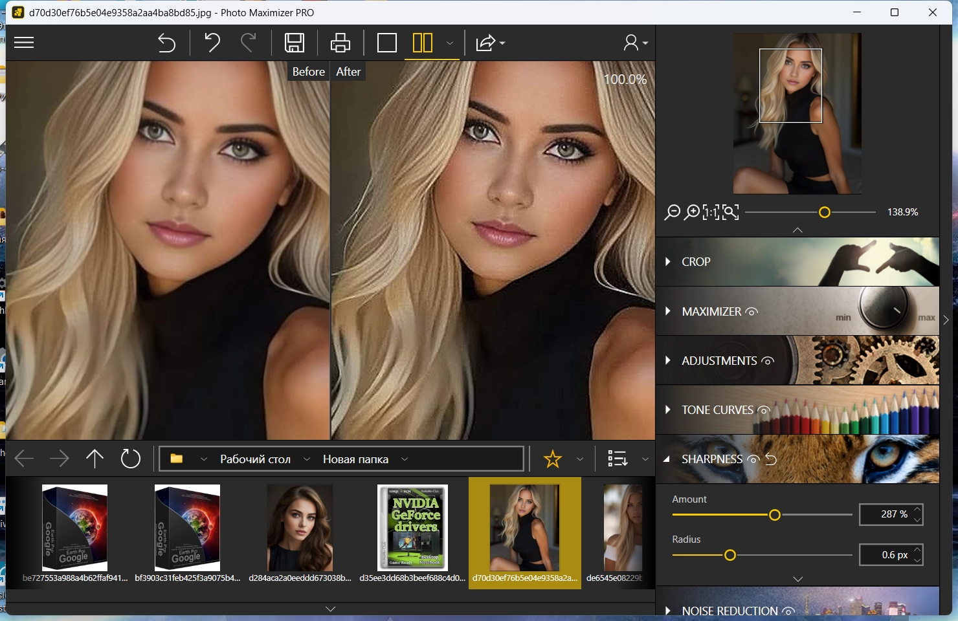Click the Рабочий стол breadcrumb
Viewport: 958px width, 621px height.
[255, 459]
